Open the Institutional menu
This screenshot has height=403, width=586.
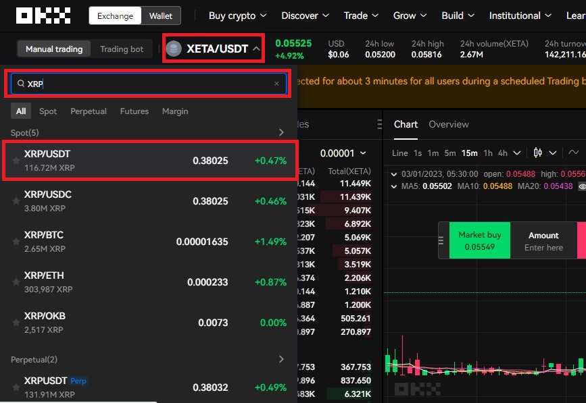tap(520, 16)
